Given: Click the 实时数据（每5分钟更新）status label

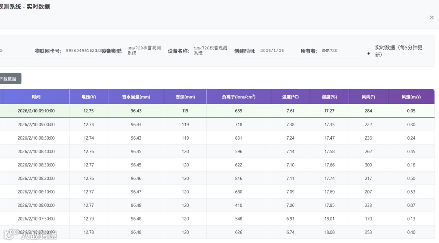Looking at the screenshot, I should point(398,51).
